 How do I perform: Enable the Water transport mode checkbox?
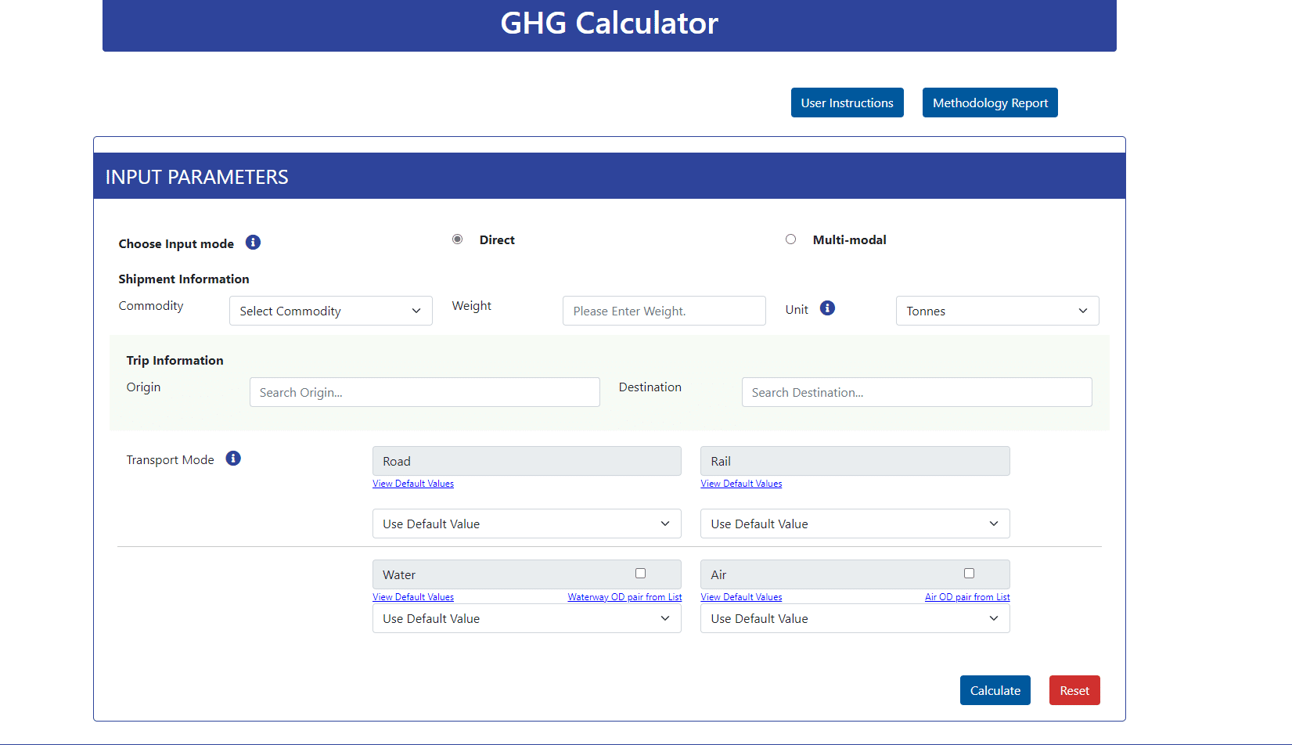(x=640, y=573)
